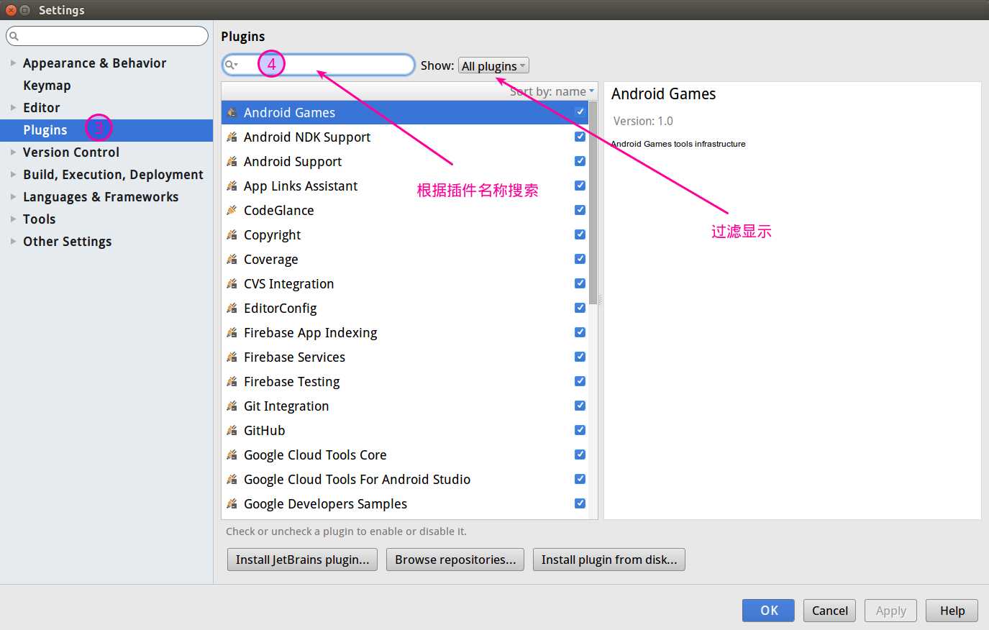The width and height of the screenshot is (989, 630).
Task: Click the Google Cloud Tools For Android Studio icon
Action: click(232, 479)
